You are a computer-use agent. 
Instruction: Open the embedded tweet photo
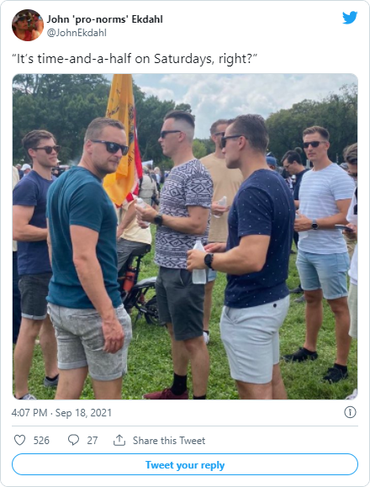[185, 236]
